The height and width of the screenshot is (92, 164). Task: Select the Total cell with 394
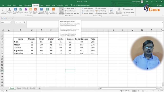point(93,48)
